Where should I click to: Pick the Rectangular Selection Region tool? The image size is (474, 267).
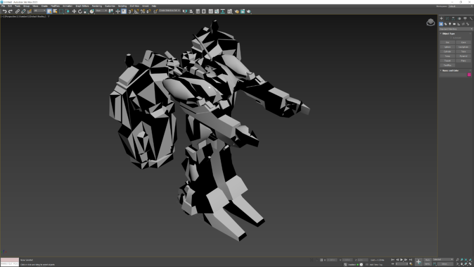61,11
